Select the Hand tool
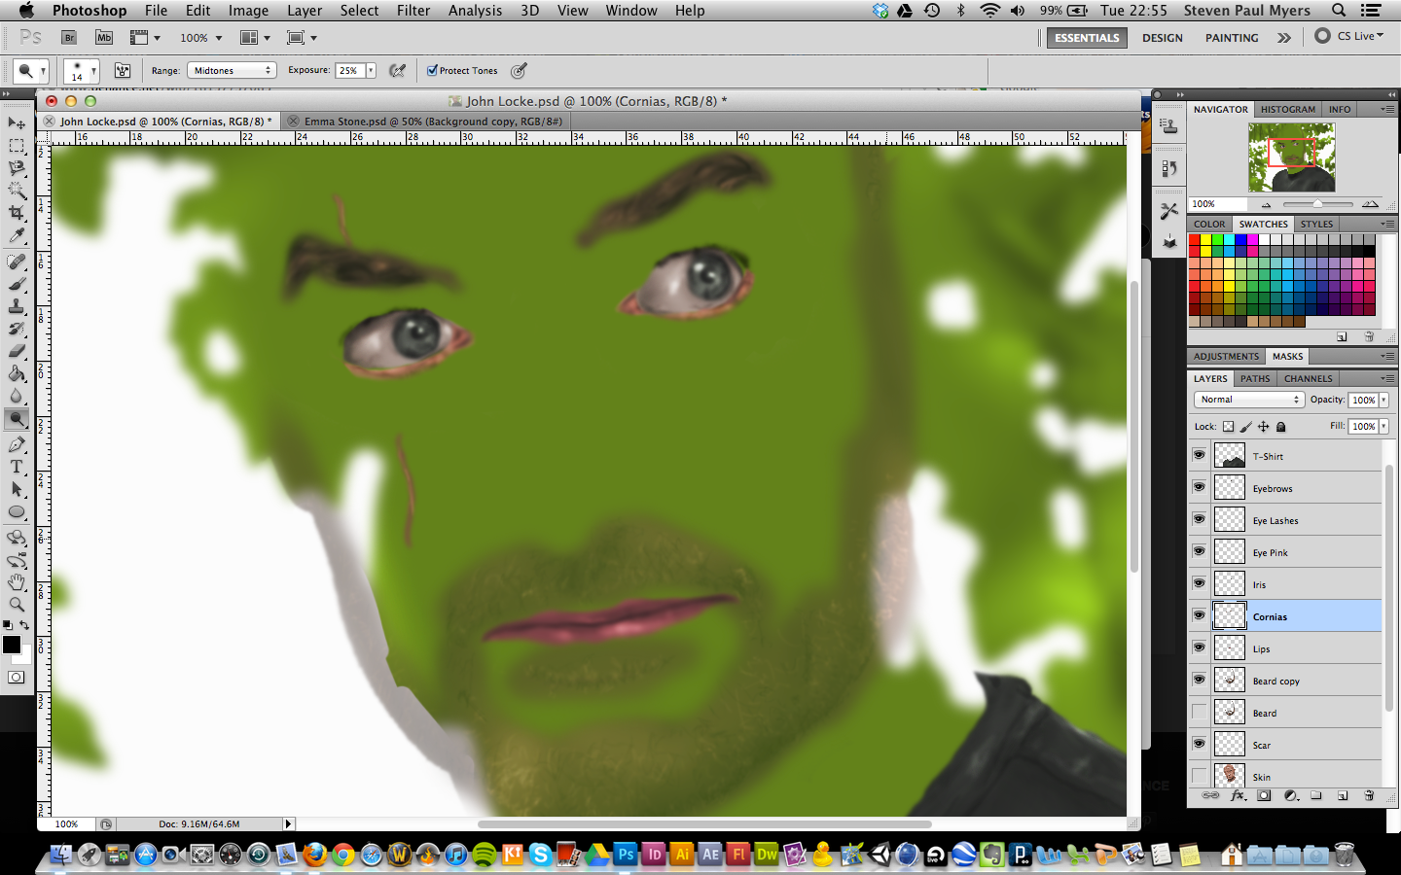1401x875 pixels. click(17, 582)
